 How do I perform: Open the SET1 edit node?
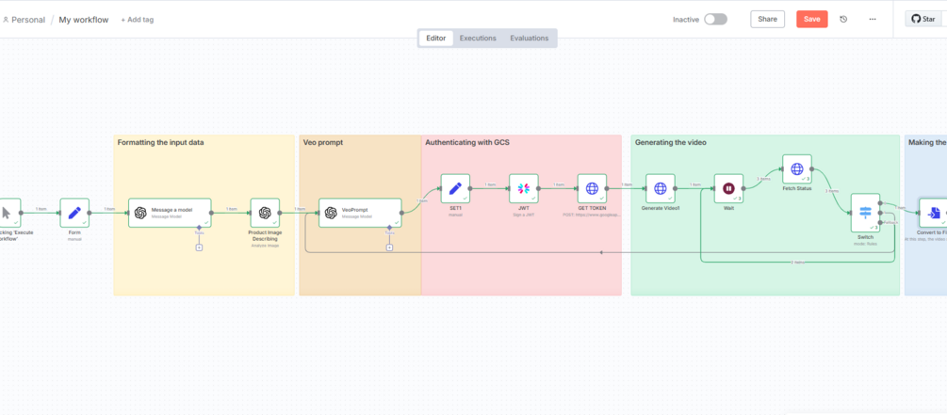[455, 189]
